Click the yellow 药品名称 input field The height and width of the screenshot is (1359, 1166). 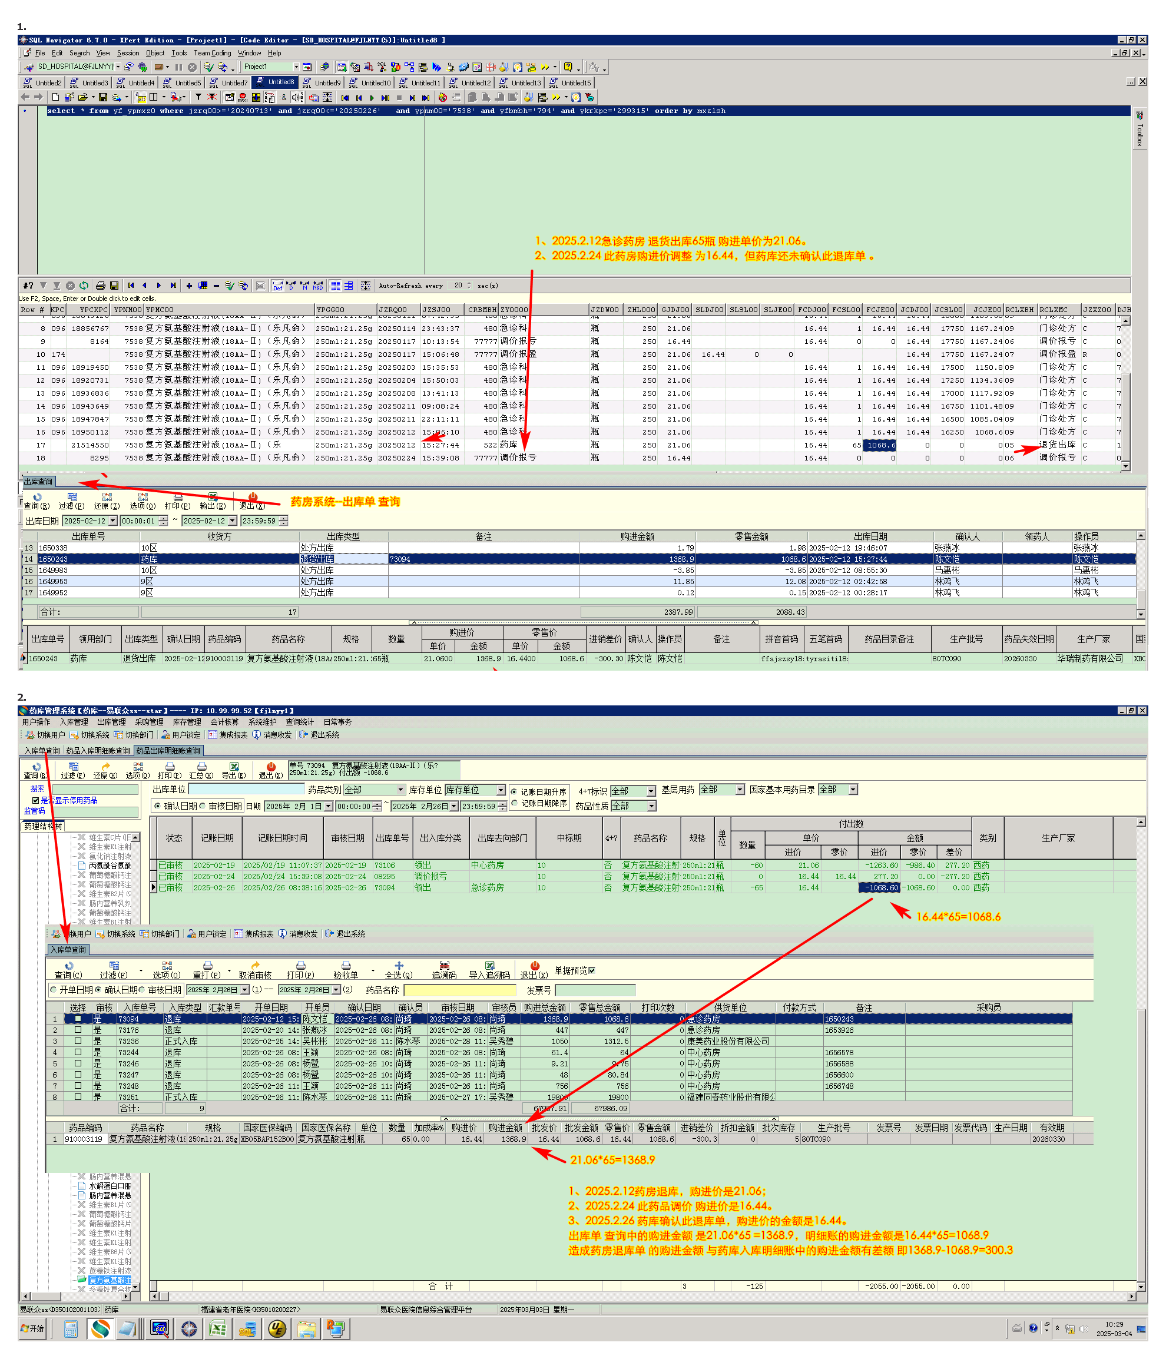pyautogui.click(x=460, y=990)
